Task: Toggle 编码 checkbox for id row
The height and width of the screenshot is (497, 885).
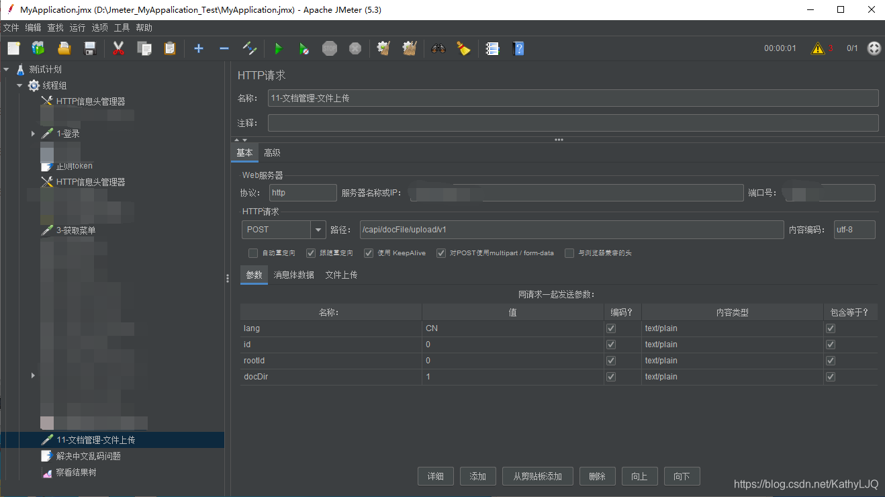Action: click(611, 345)
